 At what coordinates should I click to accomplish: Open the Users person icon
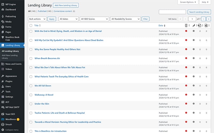pyautogui.click(x=3, y=86)
